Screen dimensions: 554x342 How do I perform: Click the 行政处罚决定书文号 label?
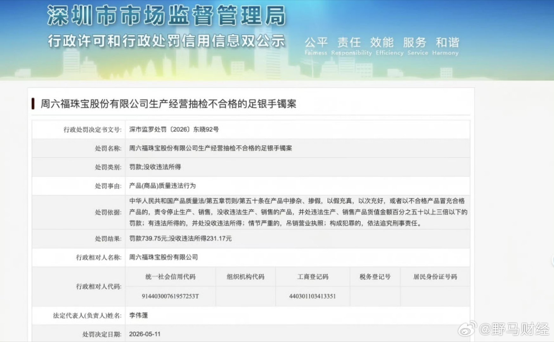click(93, 130)
